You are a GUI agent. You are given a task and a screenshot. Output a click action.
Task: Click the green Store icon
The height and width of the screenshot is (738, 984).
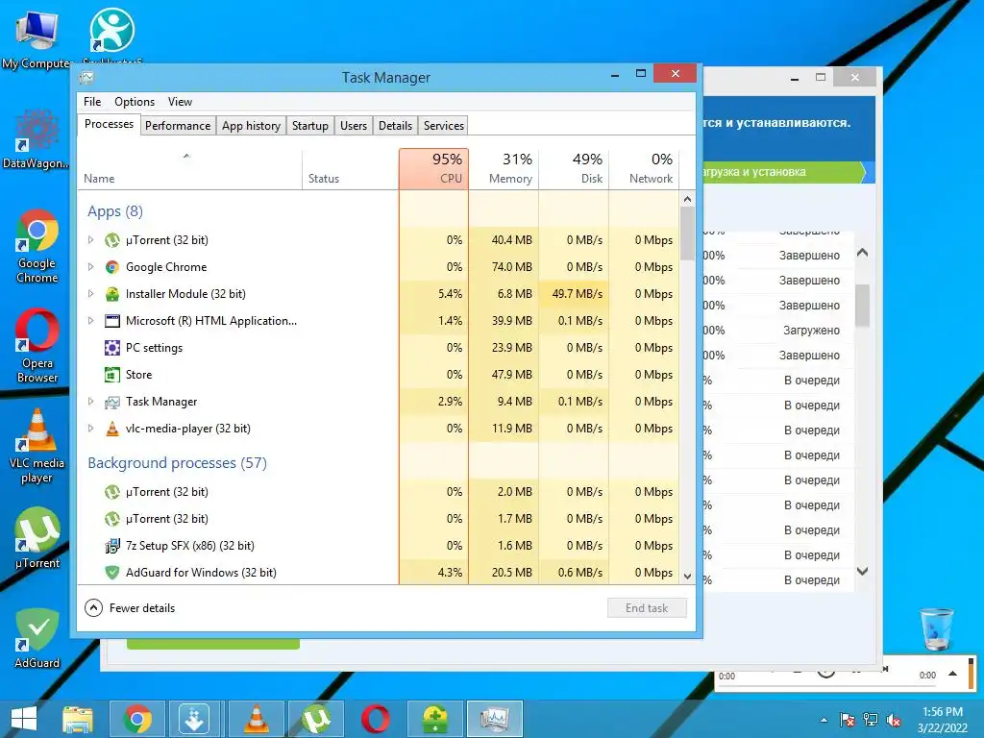(x=111, y=375)
